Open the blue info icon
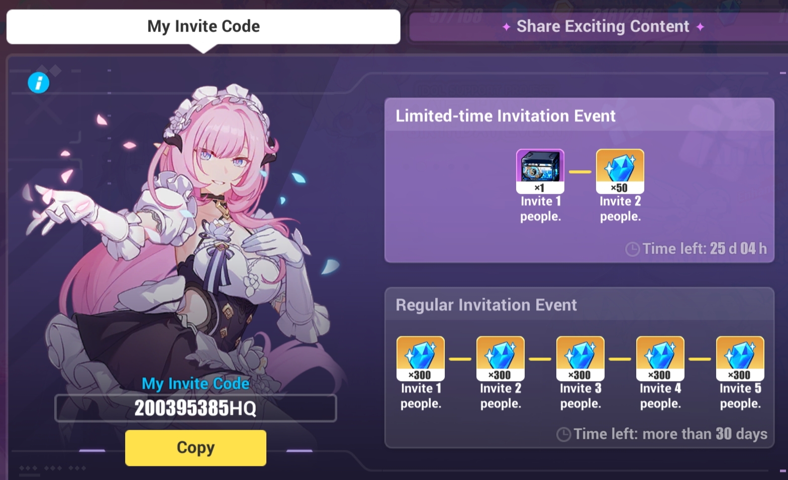Image resolution: width=788 pixels, height=480 pixels. click(x=39, y=83)
